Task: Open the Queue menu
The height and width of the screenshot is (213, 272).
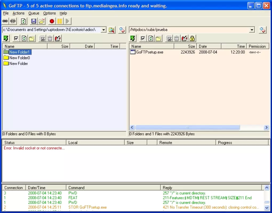Action: [34, 13]
